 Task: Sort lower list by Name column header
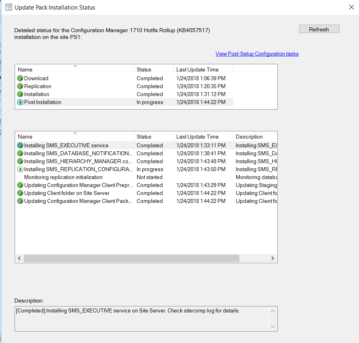pos(74,137)
